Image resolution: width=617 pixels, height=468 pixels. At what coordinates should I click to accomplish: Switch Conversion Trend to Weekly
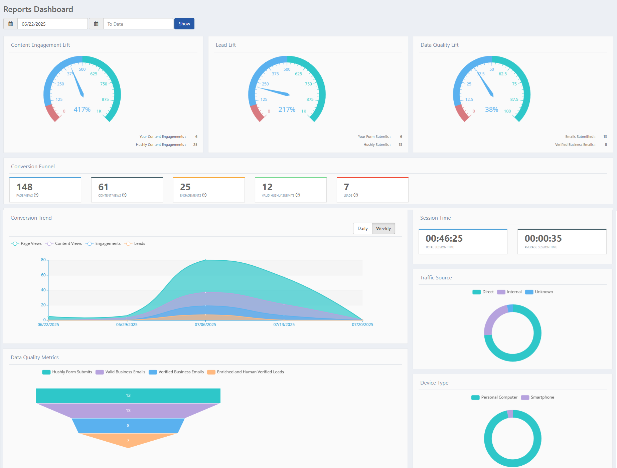tap(383, 228)
